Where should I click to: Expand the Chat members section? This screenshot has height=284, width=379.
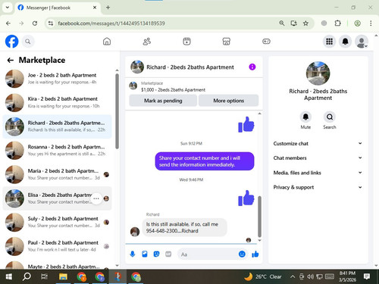[x=318, y=158]
